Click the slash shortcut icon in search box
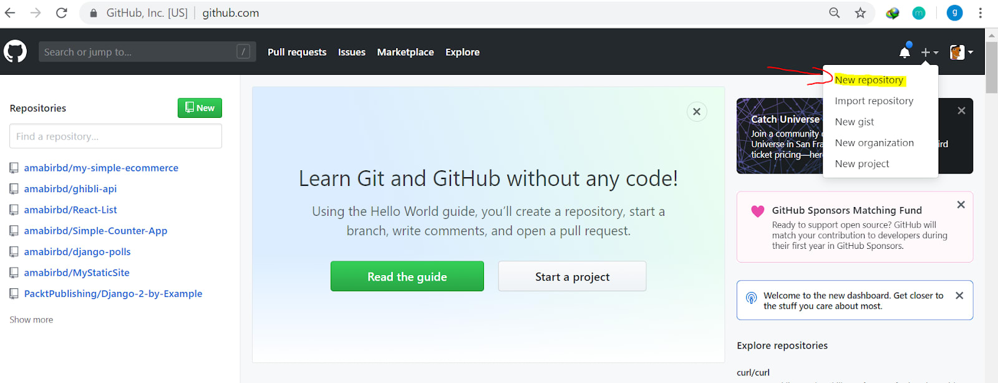This screenshot has width=998, height=383. coord(243,52)
